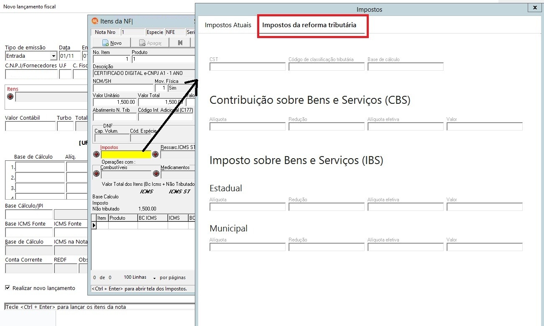Click the Valor Contábil field
The width and height of the screenshot is (544, 326).
coord(30,126)
